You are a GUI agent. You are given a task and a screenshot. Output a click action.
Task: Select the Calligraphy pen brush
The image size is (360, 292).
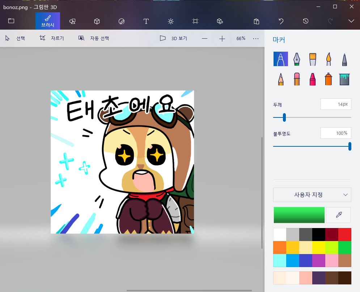point(296,59)
